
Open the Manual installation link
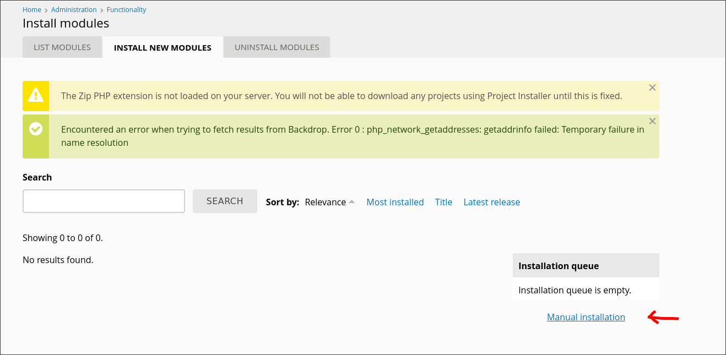(586, 317)
